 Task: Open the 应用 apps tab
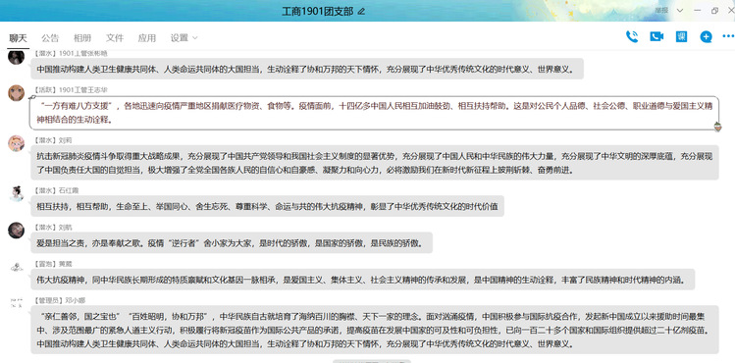tap(147, 38)
